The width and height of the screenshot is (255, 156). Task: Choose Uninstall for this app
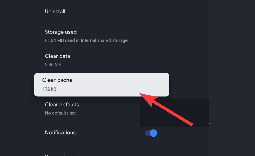[55, 12]
